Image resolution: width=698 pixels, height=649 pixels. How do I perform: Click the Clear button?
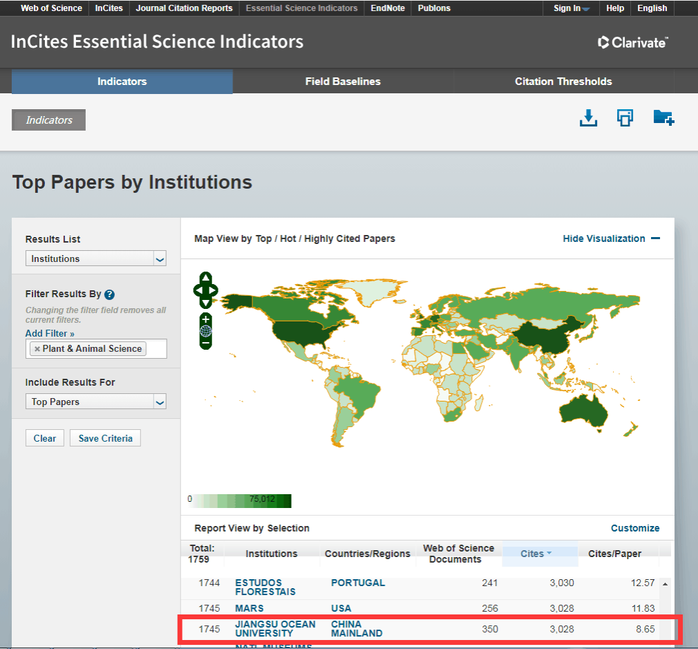[x=45, y=438]
